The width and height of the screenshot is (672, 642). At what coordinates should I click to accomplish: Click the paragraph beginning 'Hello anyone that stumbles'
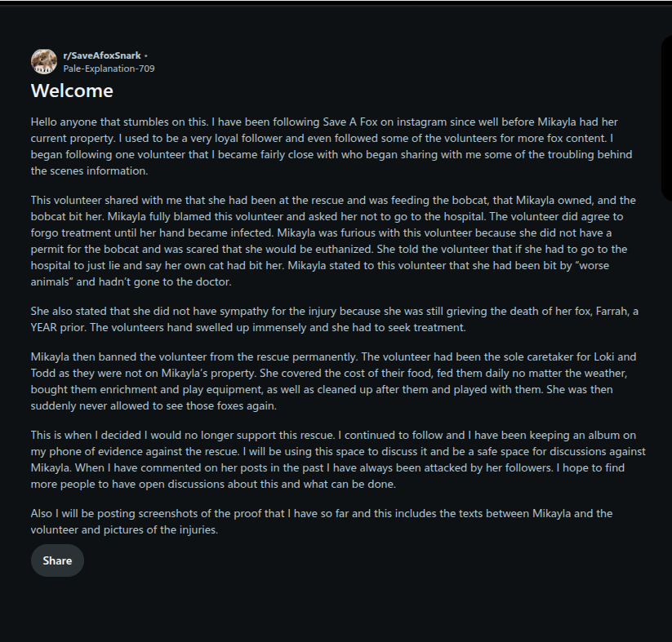[x=332, y=146]
